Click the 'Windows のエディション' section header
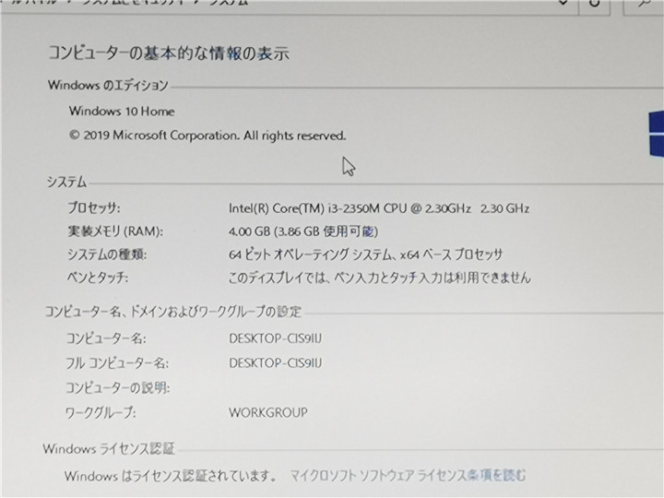Screen dimensions: 664x498 click(x=108, y=85)
